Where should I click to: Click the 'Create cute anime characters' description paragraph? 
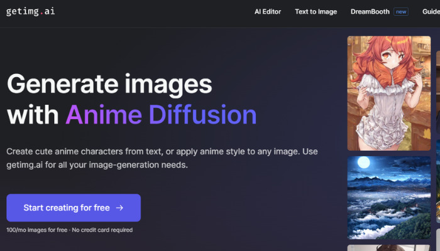(x=162, y=158)
